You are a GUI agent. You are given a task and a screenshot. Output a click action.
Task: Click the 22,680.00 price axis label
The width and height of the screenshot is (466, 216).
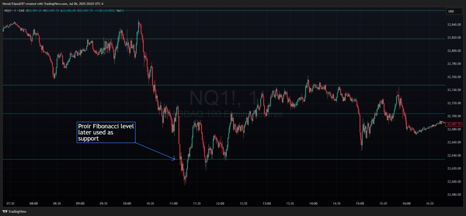[x=454, y=129]
